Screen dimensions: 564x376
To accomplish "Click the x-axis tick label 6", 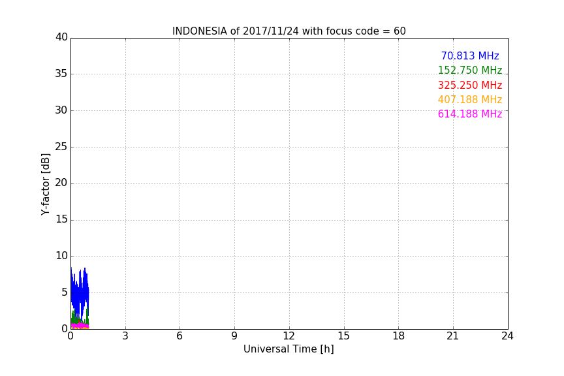I will 180,336.
